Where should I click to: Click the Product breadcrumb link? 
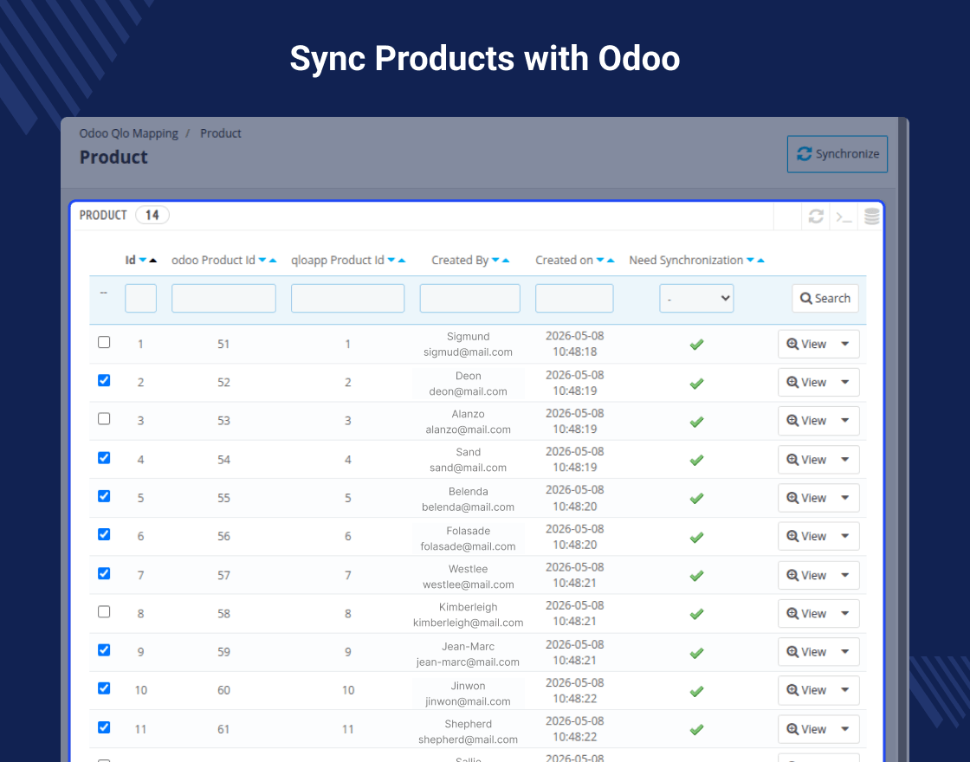[221, 133]
